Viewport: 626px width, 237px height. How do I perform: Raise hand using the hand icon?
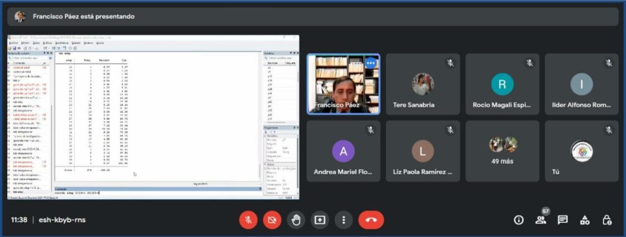[x=296, y=220]
